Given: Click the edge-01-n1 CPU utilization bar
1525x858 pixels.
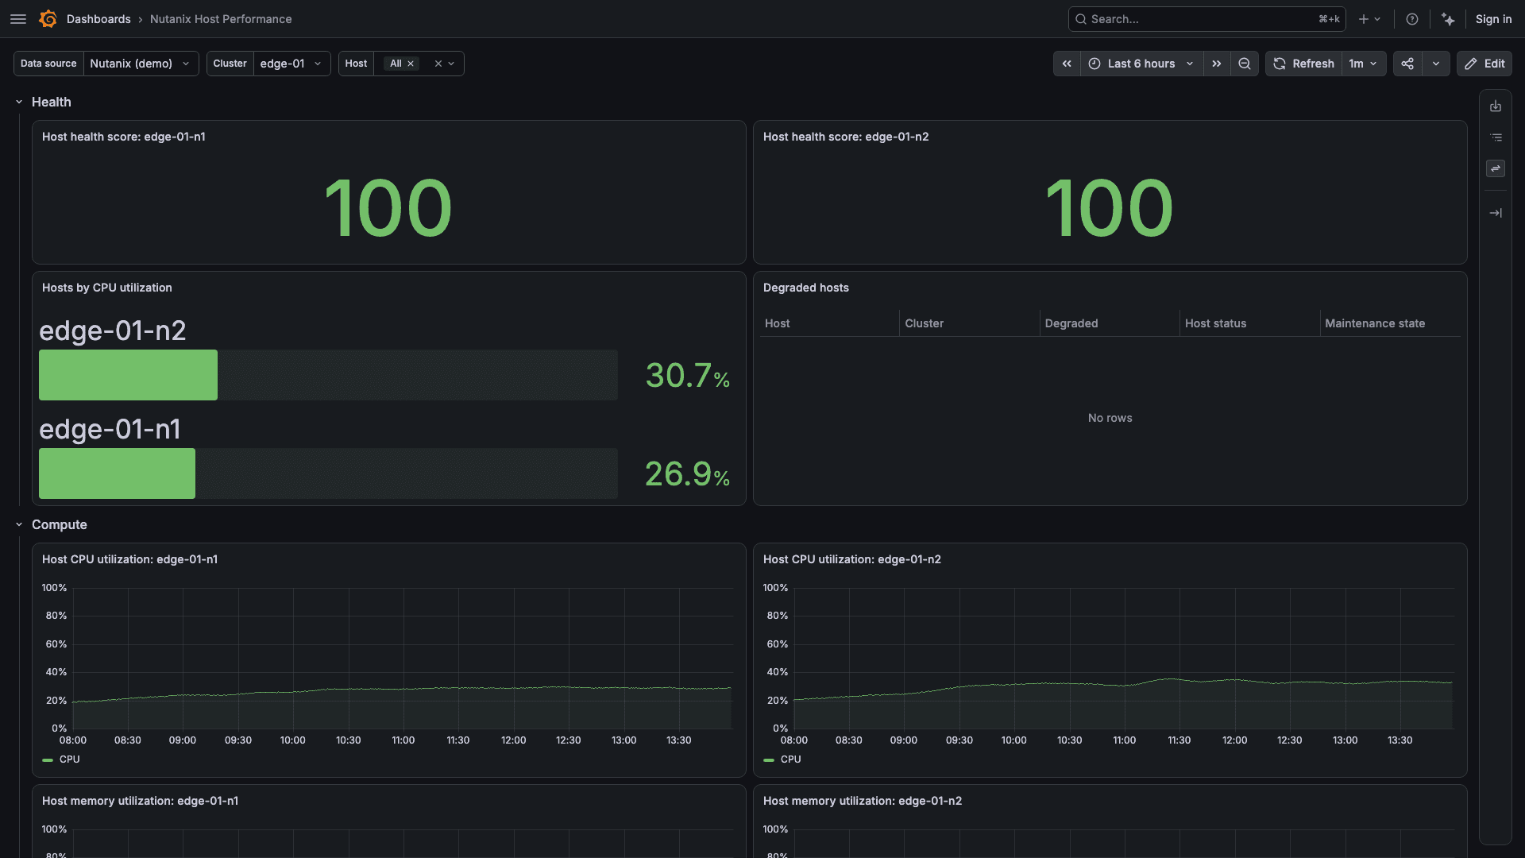Looking at the screenshot, I should [x=117, y=473].
